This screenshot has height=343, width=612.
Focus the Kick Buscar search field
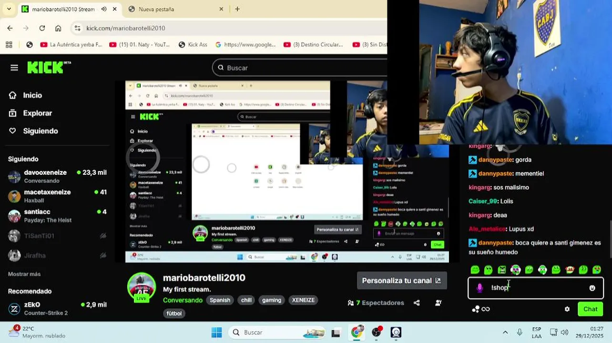click(x=299, y=68)
